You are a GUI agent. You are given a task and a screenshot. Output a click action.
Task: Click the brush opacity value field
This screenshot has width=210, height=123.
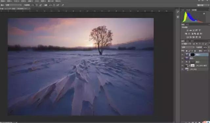point(33,5)
